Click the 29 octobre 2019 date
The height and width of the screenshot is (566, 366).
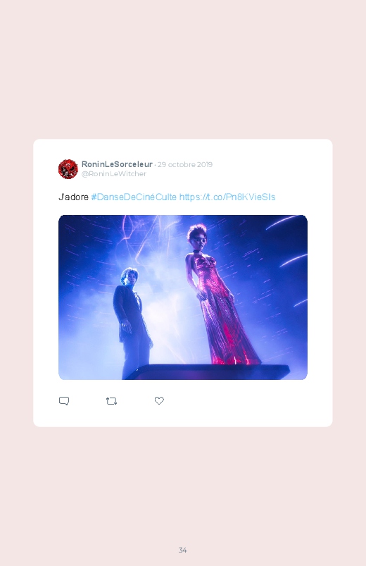coord(185,165)
